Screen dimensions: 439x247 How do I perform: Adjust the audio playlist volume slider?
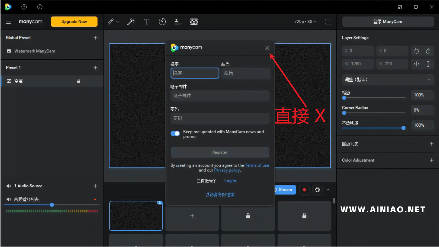[x=52, y=205]
